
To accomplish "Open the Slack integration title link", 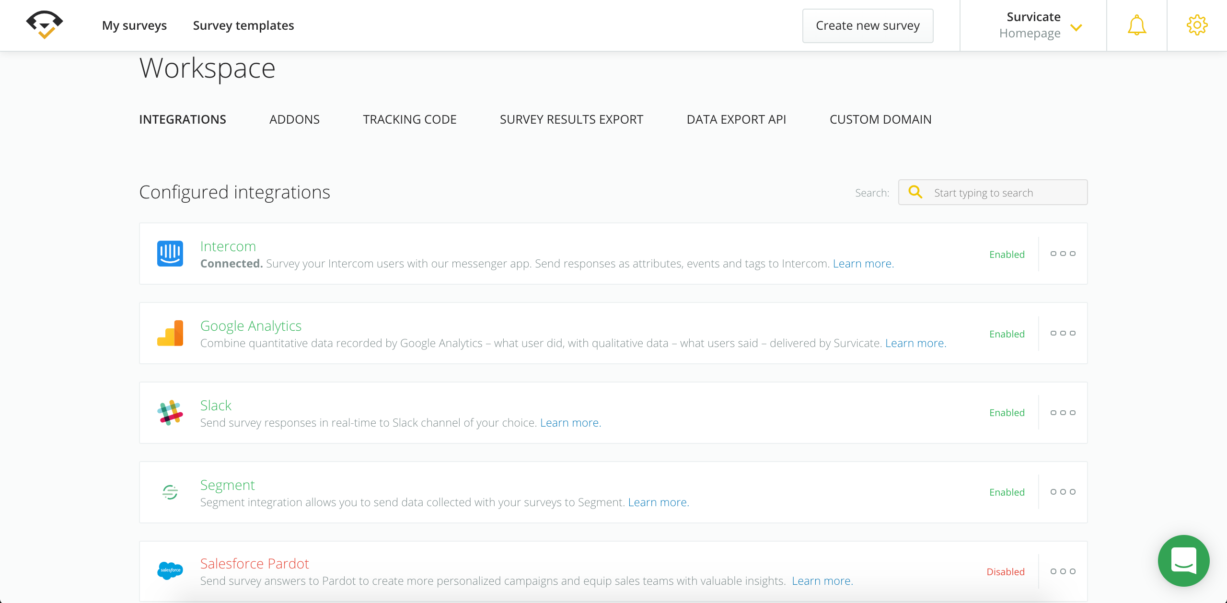I will point(216,405).
